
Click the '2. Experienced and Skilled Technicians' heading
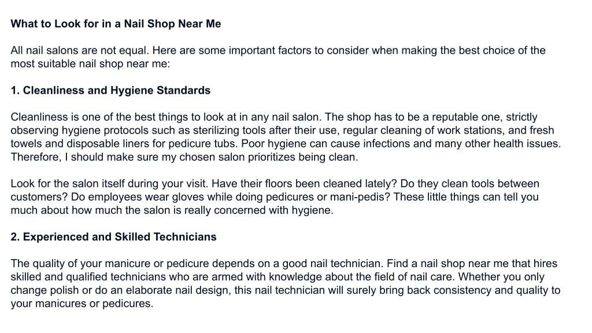[113, 236]
